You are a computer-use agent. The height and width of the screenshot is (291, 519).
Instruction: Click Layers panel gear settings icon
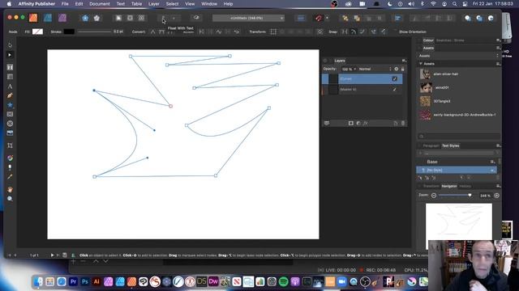[x=397, y=69]
